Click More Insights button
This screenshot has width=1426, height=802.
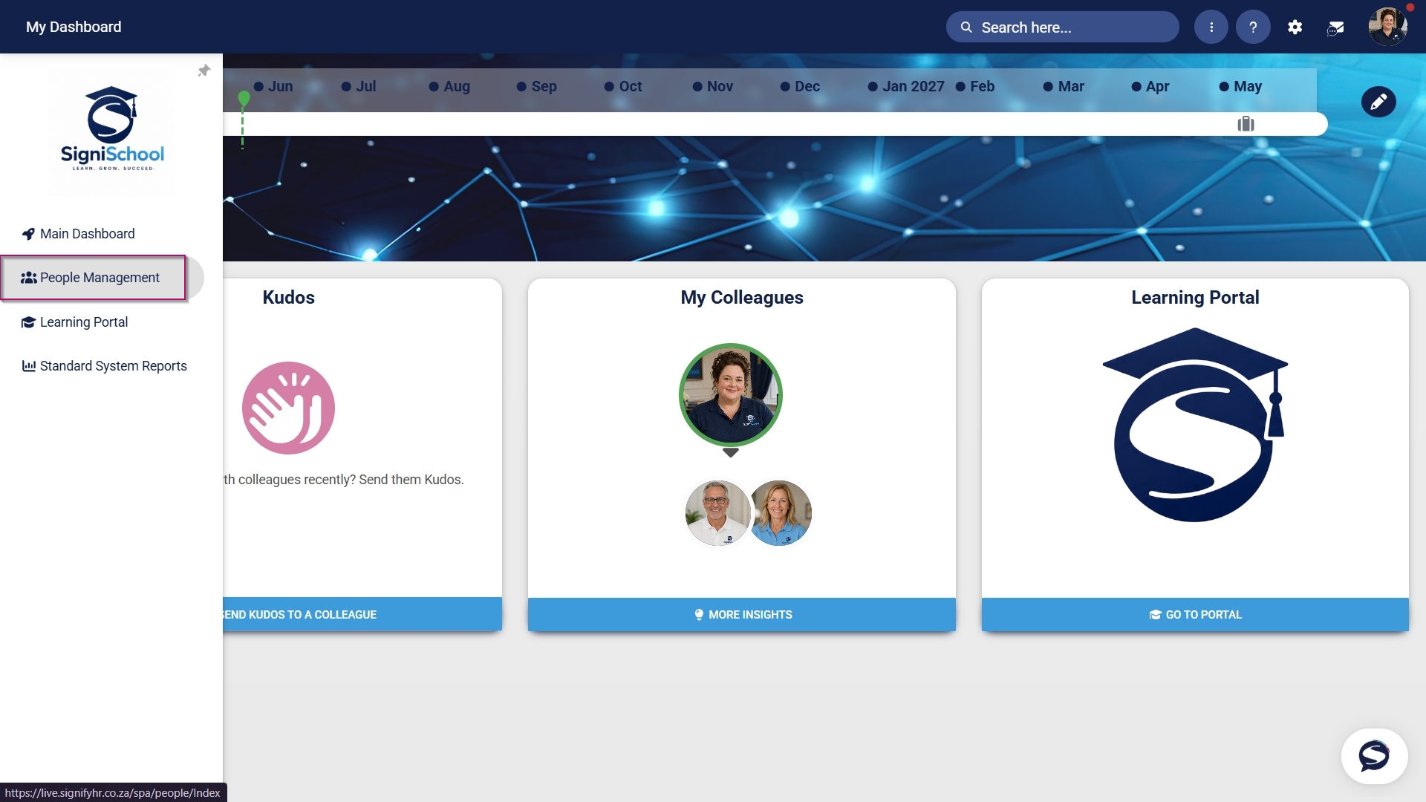[x=742, y=615]
